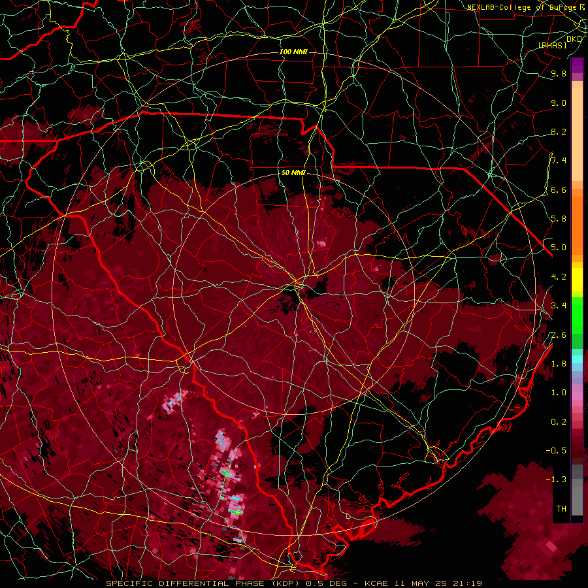Click the 8.2 scale label
The width and height of the screenshot is (588, 588).
(559, 131)
